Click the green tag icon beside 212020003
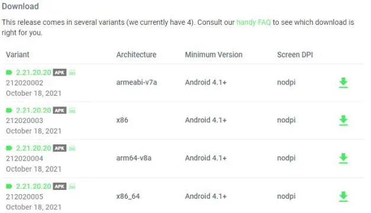Viewport: 371px width, 213px height. [x=9, y=110]
